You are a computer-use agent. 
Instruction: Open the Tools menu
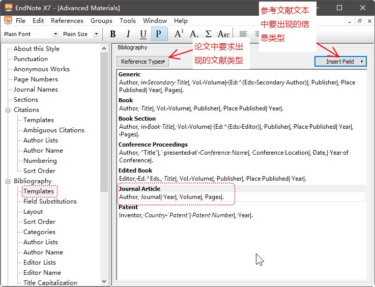(x=128, y=21)
